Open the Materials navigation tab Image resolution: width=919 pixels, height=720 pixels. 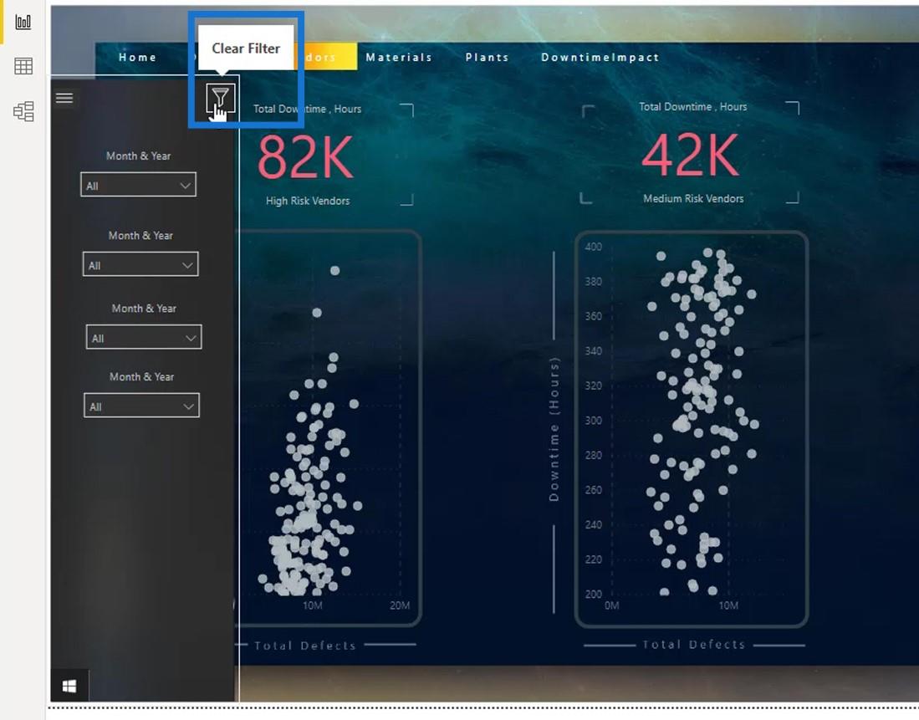coord(399,58)
